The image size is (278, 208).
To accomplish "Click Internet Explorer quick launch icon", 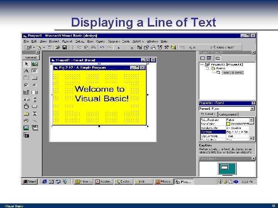I will click(x=44, y=181).
